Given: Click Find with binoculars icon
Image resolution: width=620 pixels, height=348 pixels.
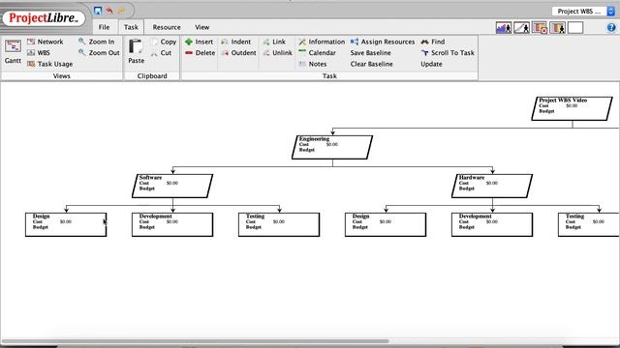Looking at the screenshot, I should pos(433,42).
